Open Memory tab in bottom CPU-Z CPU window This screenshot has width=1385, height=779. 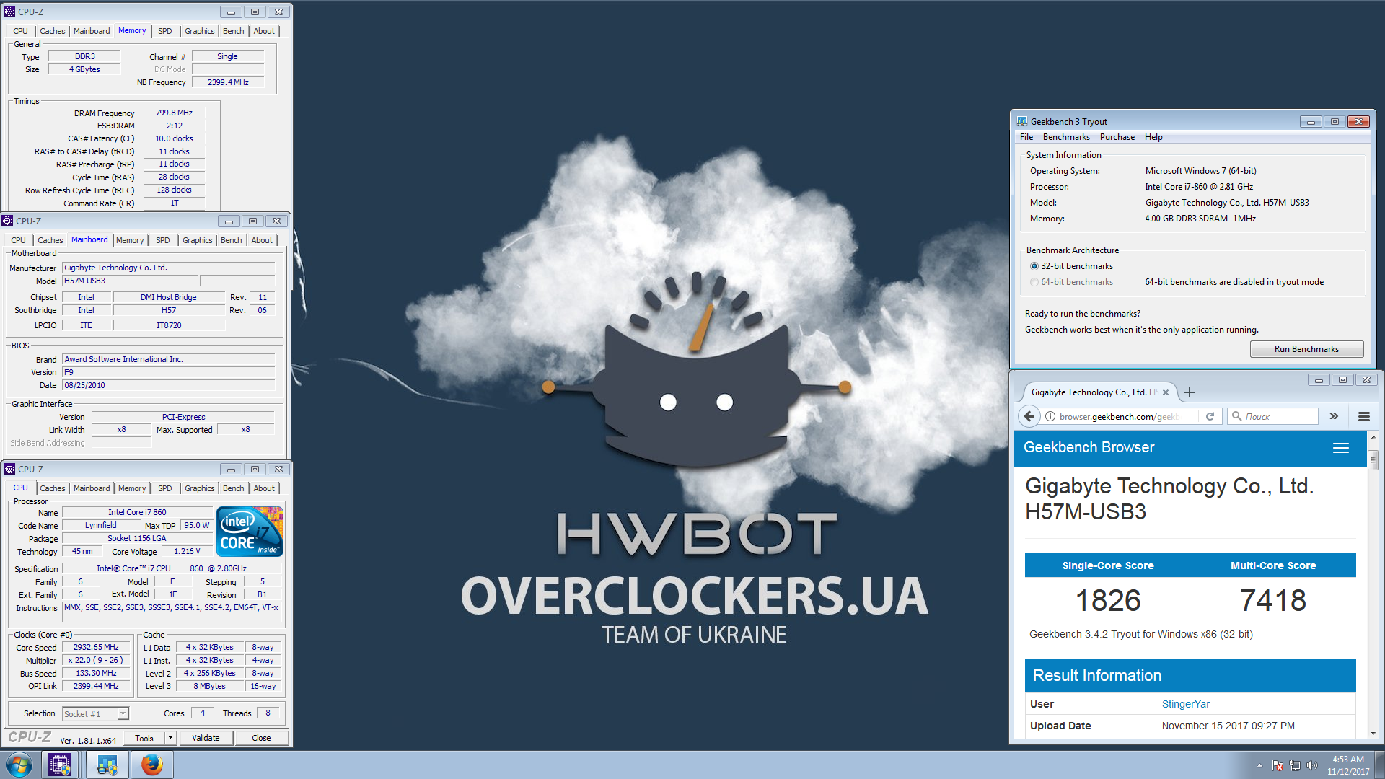[x=132, y=488]
